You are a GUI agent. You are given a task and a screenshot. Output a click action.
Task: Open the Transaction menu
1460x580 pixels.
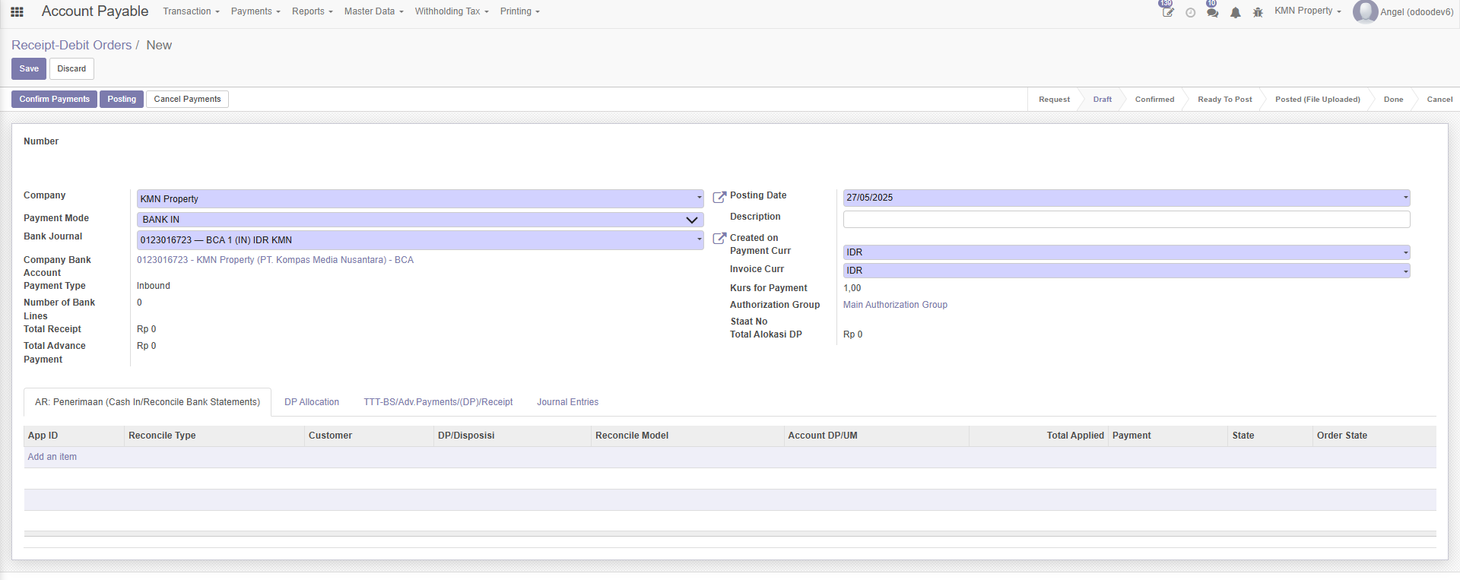191,11
